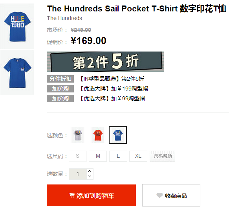Select the blue T-shirt color swatch

click(118, 135)
